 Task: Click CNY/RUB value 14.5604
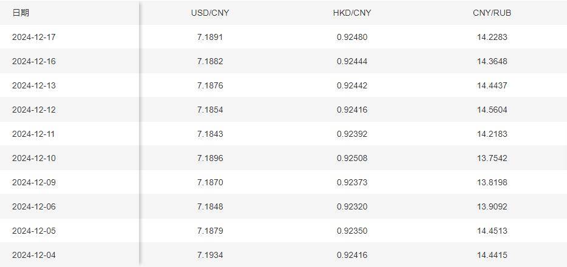point(492,110)
